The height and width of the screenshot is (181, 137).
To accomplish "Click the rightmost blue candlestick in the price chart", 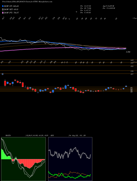I will 126,86.
